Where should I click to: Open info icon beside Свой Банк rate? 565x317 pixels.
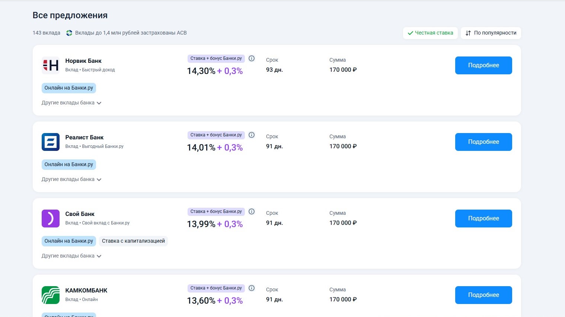(252, 211)
